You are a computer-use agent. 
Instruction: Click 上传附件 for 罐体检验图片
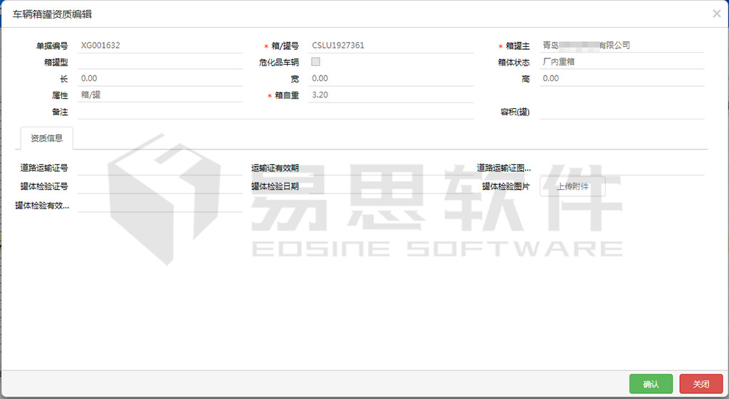pyautogui.click(x=572, y=187)
